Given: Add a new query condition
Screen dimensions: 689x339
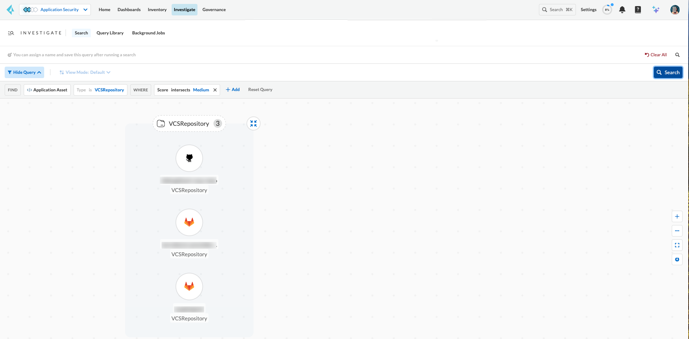Looking at the screenshot, I should pos(233,90).
